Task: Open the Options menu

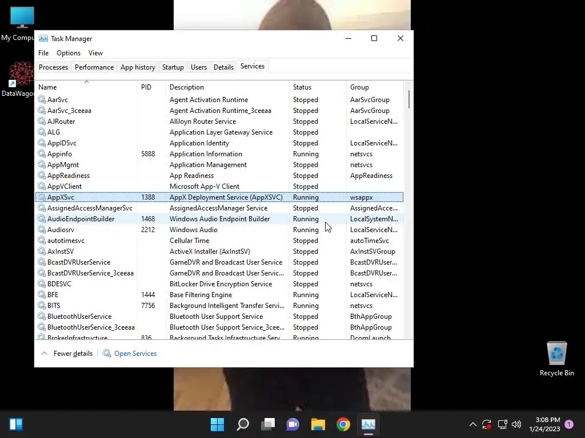Action: click(x=69, y=53)
